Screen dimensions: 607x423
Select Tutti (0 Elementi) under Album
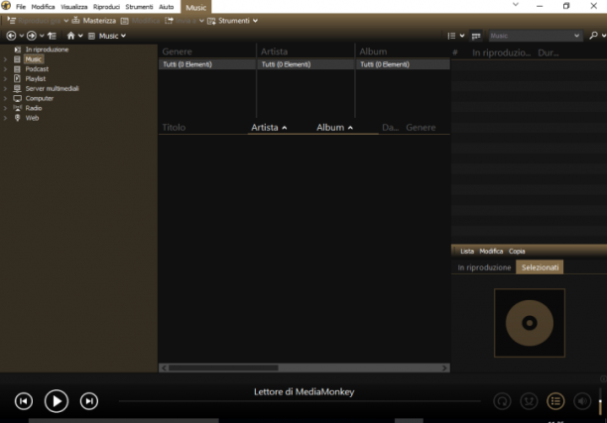click(403, 64)
